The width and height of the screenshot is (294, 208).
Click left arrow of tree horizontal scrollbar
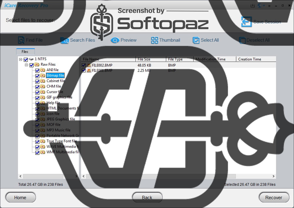(21, 176)
